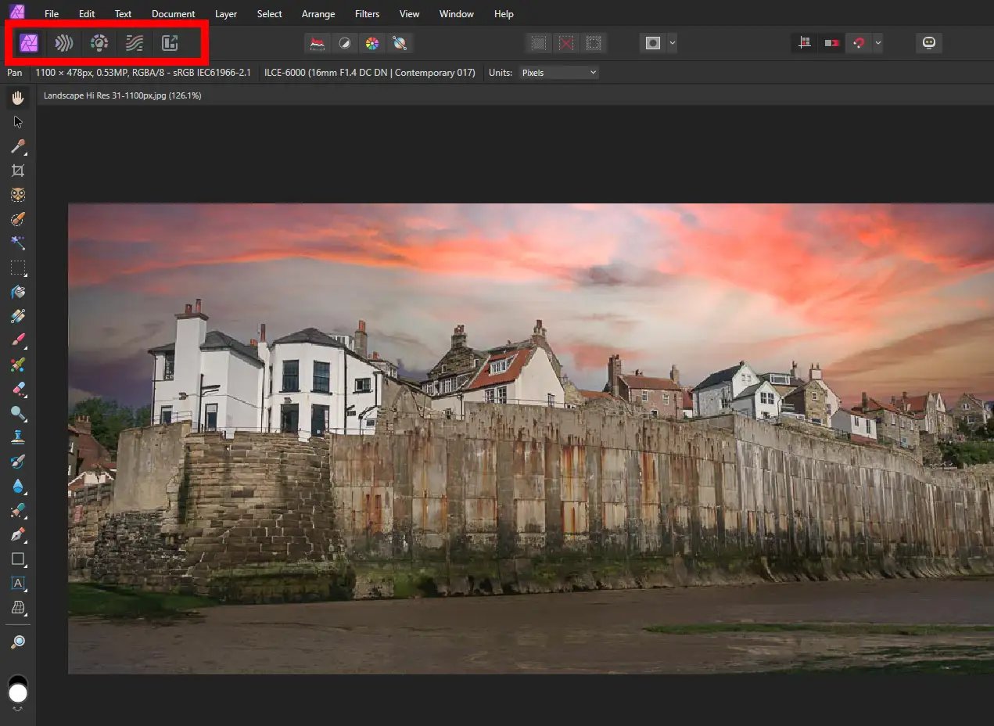Switch to the Photo Persona
This screenshot has height=726, width=994.
coord(30,43)
